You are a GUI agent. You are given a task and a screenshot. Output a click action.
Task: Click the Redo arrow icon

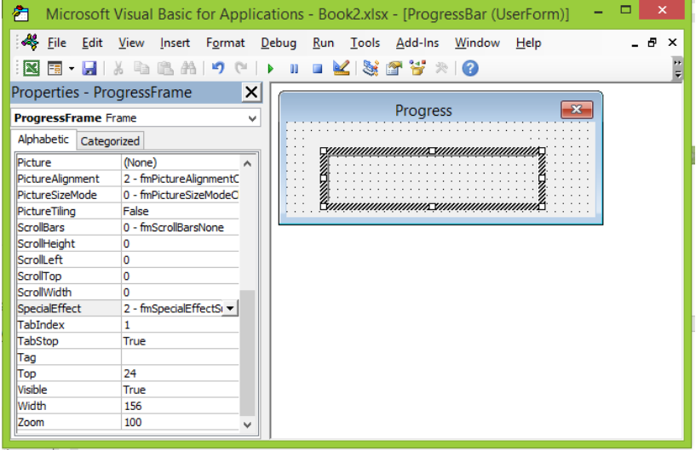pos(241,68)
